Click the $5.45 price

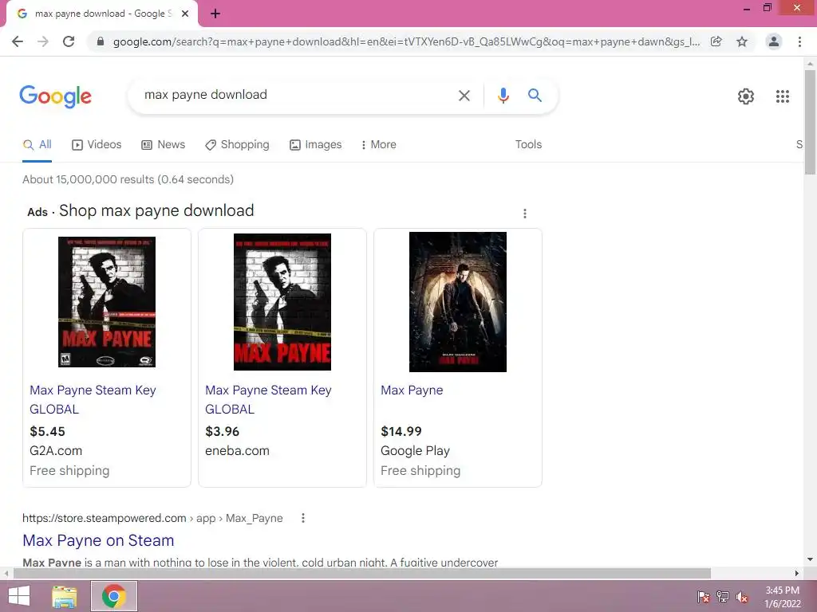(x=47, y=431)
